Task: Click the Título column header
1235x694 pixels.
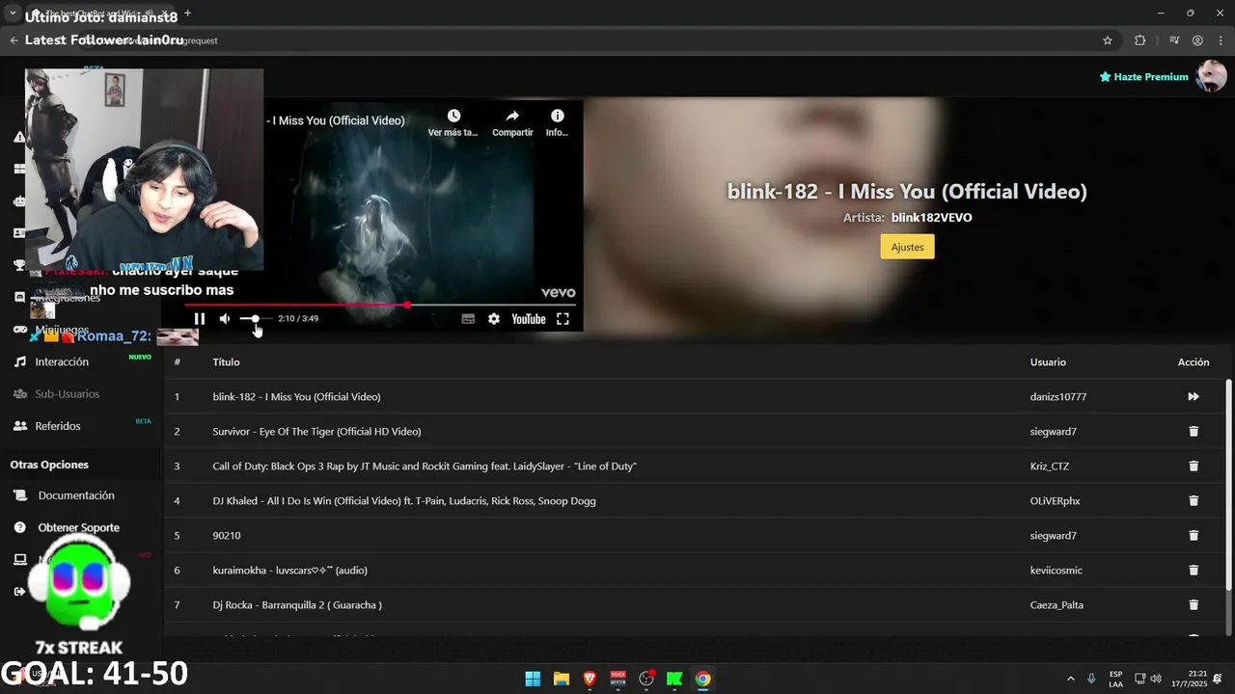Action: 226,361
